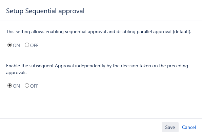Click the Setup Sequential approval dialog title
Viewport: 202px width, 135px height.
click(x=45, y=11)
